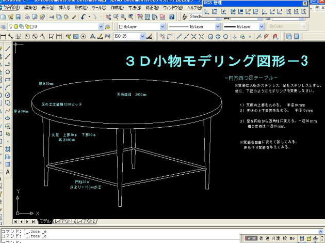Open the 編集(E) menu

pos(30,8)
